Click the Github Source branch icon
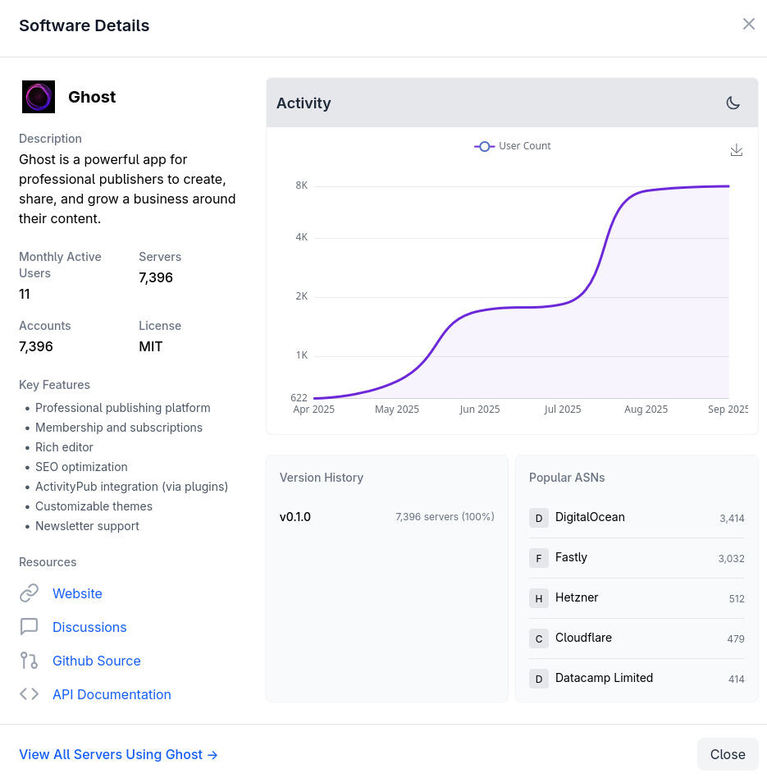767x778 pixels. (30, 661)
